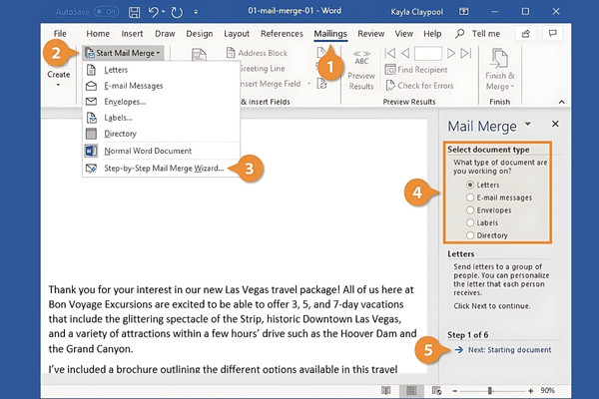Screen dimensions: 599x399
Task: Open Mail Merge pane options arrow
Action: [528, 124]
